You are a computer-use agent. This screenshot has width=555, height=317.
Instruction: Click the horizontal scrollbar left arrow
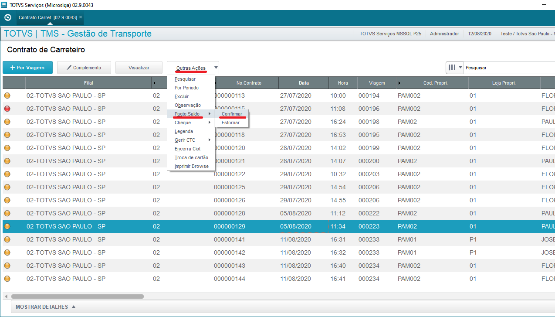[x=6, y=297]
